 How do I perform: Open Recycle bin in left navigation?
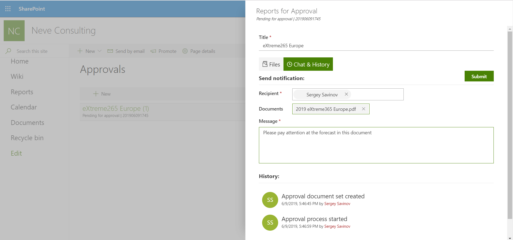(x=27, y=138)
